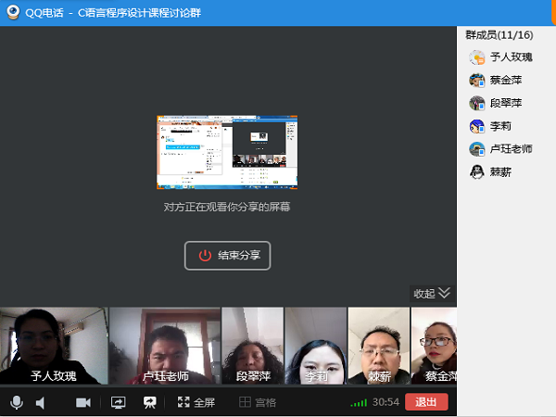Select 李莉 avatar in member list
Viewport: 556px width, 417px height.
[x=477, y=126]
